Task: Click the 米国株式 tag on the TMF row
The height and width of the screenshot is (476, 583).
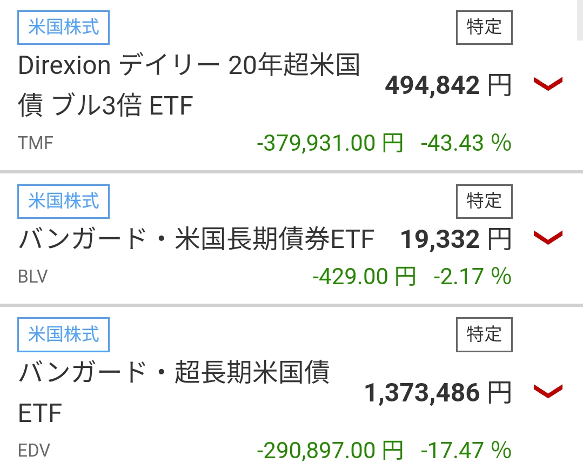Action: 64,27
